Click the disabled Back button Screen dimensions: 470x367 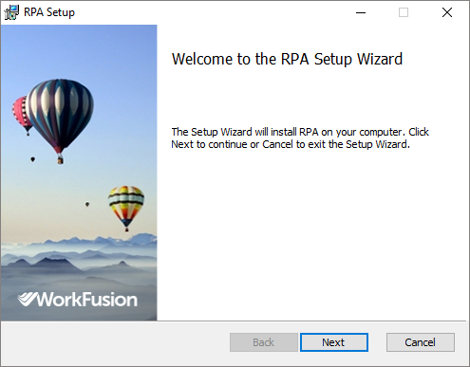point(264,342)
